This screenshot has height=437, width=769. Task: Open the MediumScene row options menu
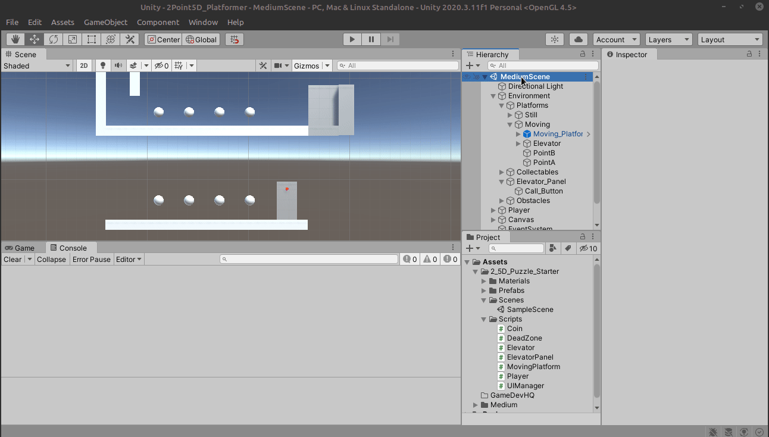pos(586,77)
